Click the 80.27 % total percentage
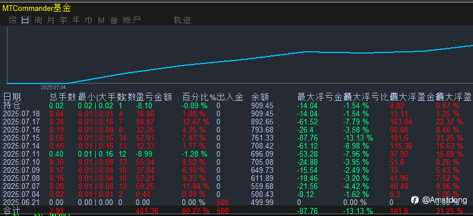This screenshot has width=473, height=216. (196, 211)
